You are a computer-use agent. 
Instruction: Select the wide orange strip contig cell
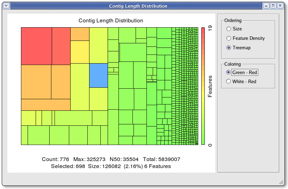tap(45, 104)
